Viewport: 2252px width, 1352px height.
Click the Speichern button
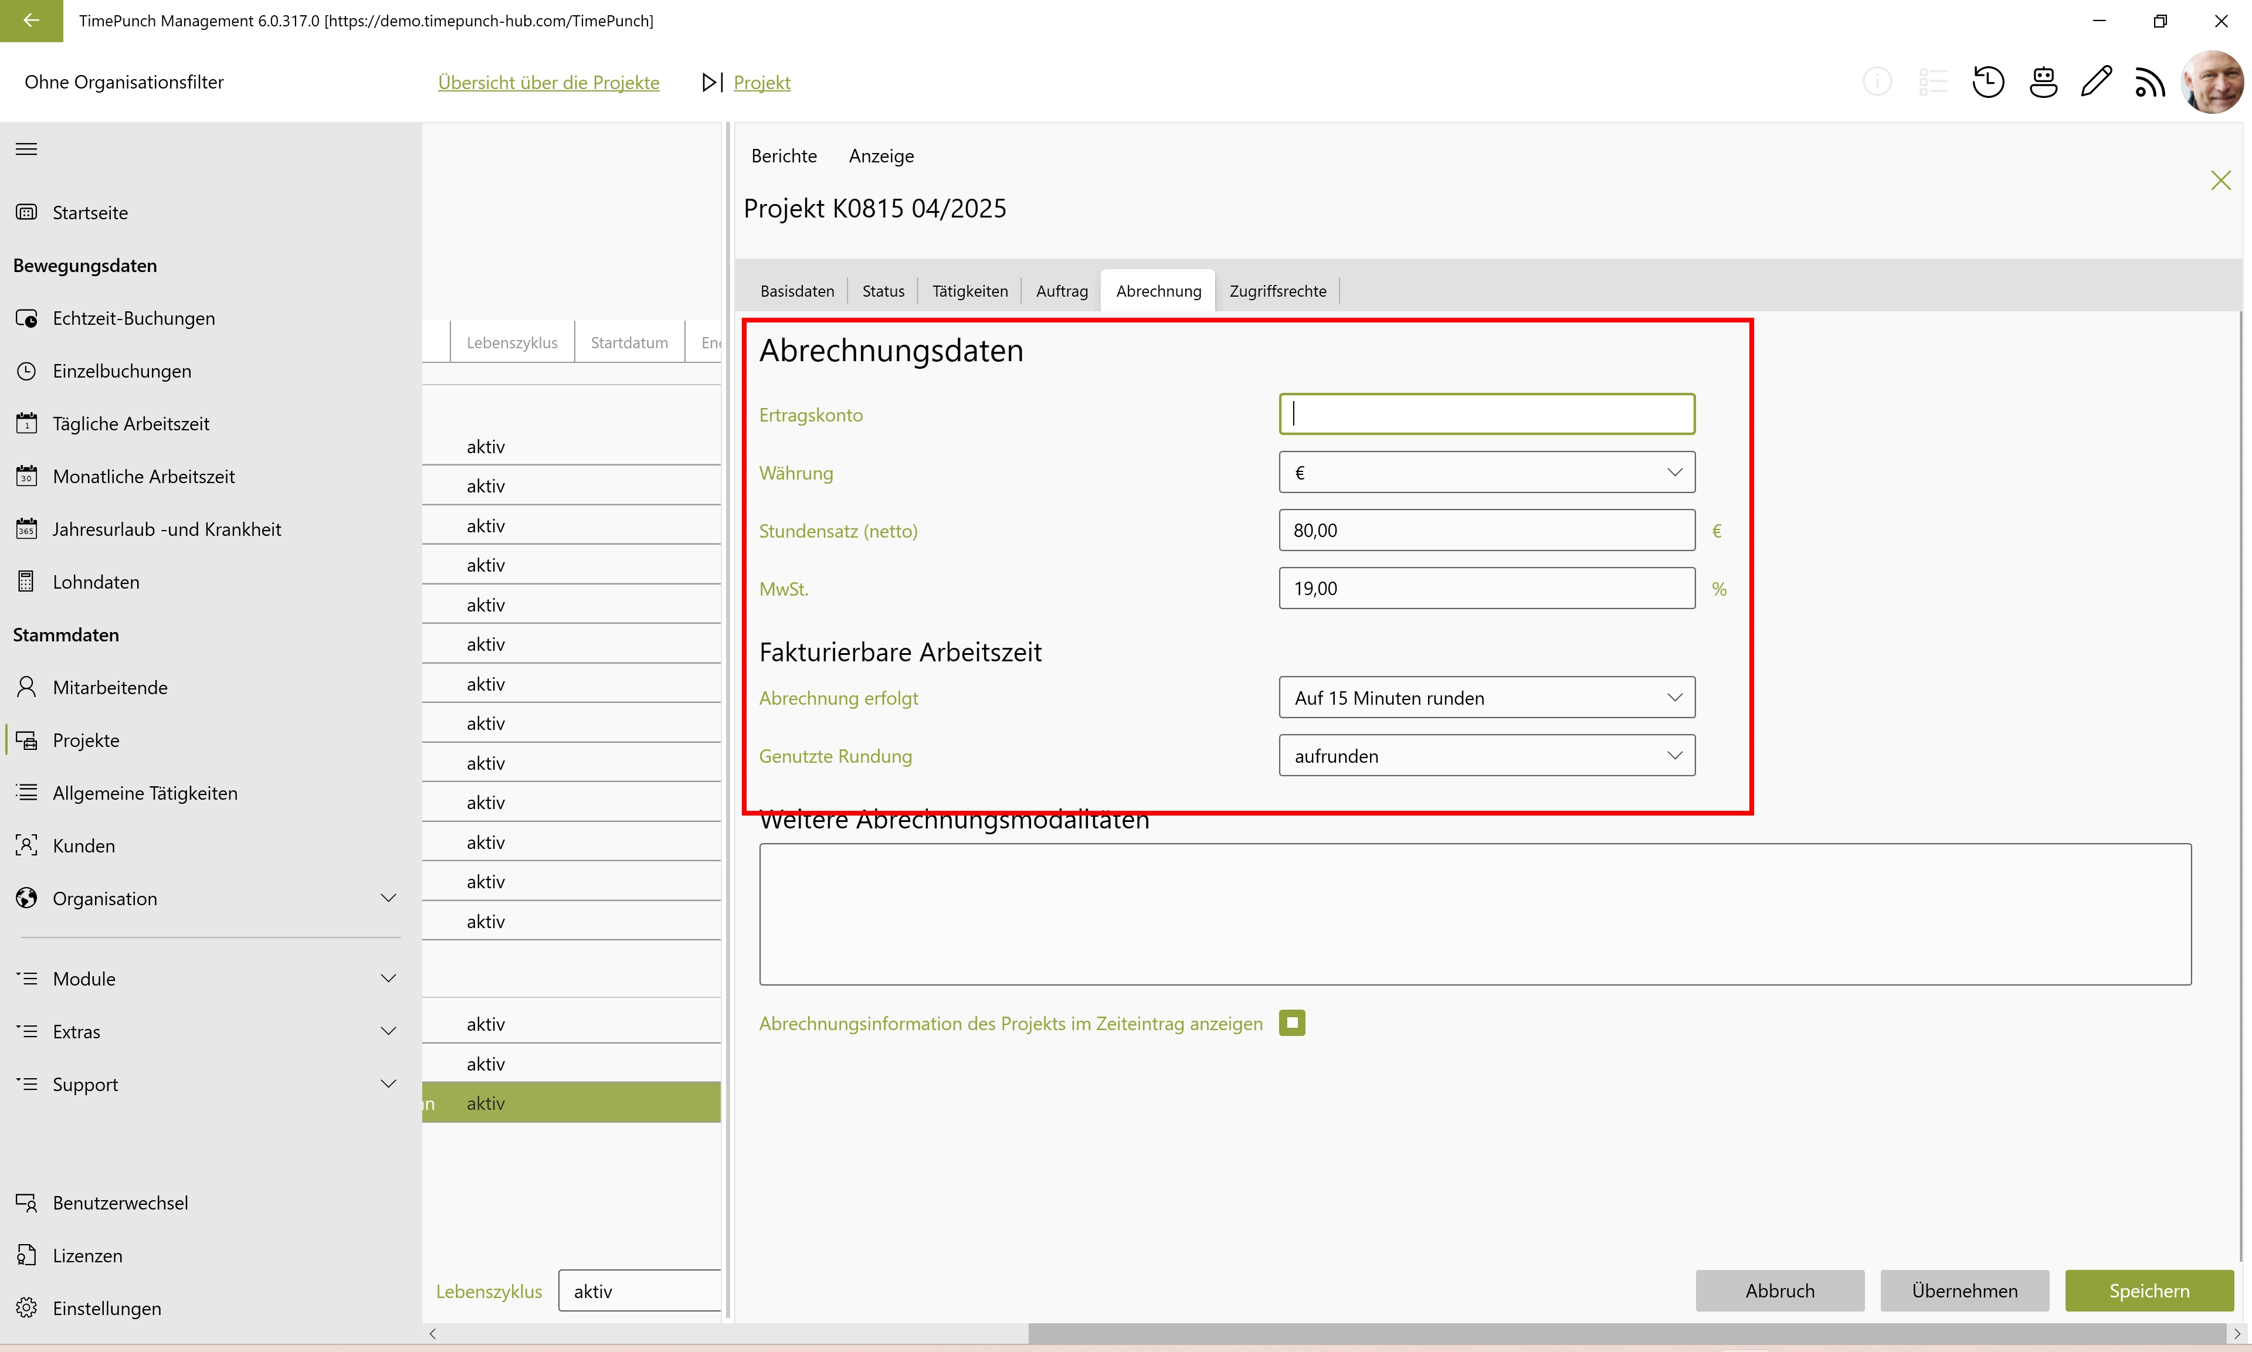pyautogui.click(x=2148, y=1291)
